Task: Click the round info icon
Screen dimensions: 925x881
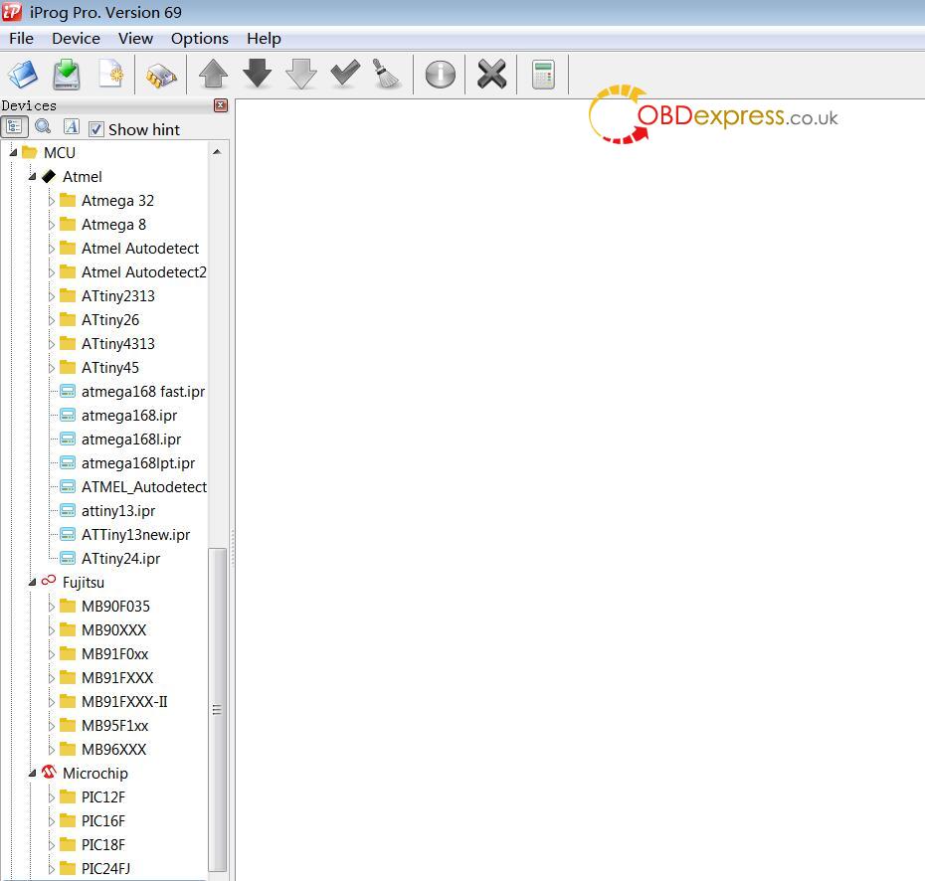Action: coord(440,75)
